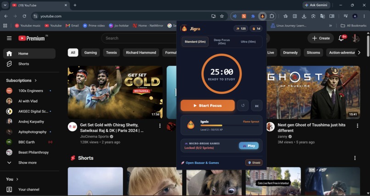Click the Reset timer icon in Jigra
Viewport: 370px width, 196px height.
(x=243, y=106)
